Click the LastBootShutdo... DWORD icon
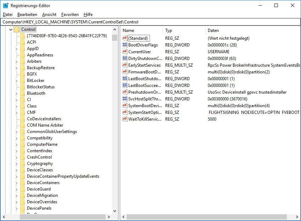The image size is (301, 221). pos(125,78)
